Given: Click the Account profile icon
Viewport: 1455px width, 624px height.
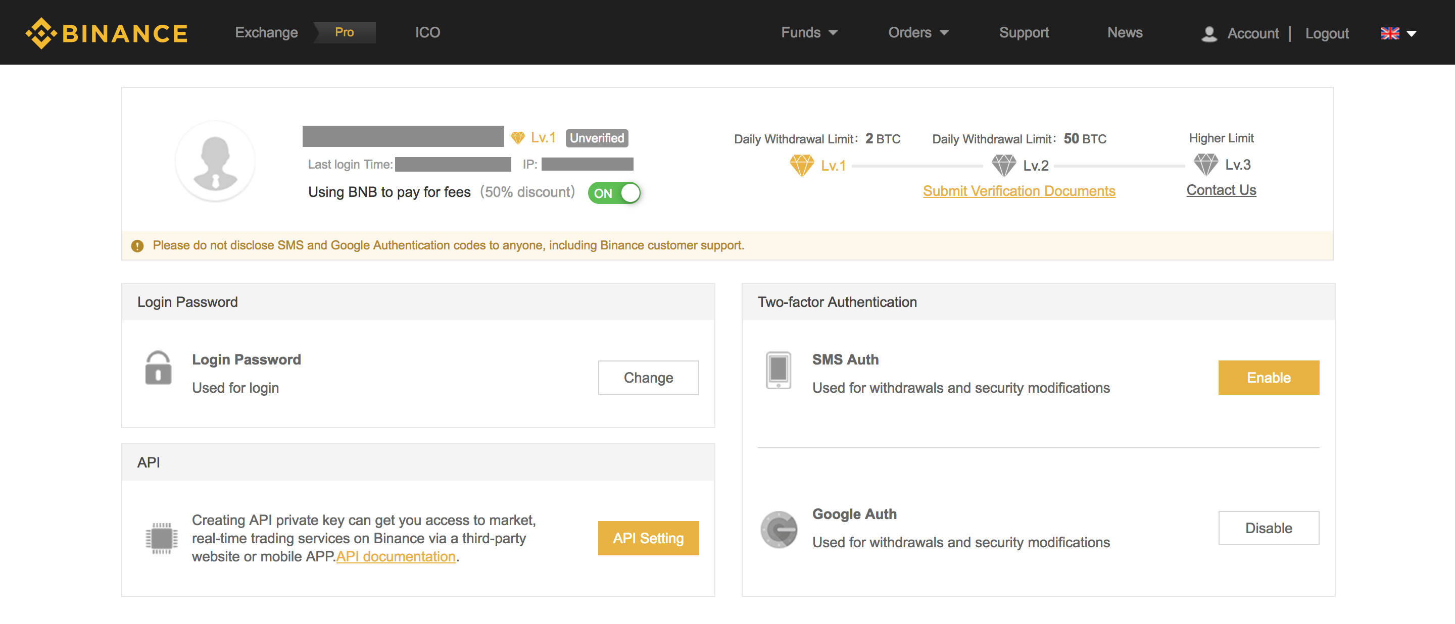Looking at the screenshot, I should point(1207,31).
